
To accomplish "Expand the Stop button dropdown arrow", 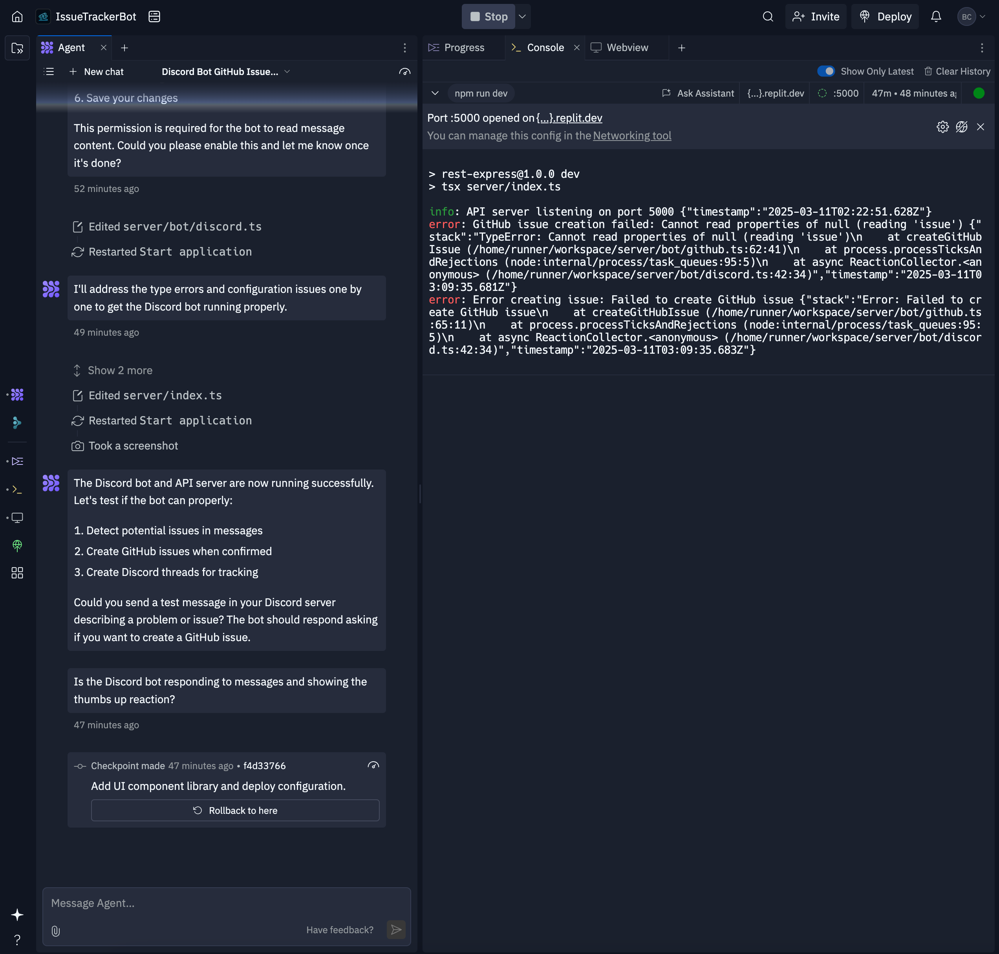I will 522,17.
